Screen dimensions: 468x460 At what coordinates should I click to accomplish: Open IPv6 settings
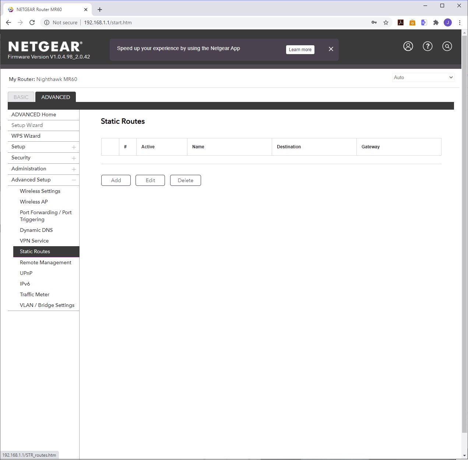click(x=25, y=284)
